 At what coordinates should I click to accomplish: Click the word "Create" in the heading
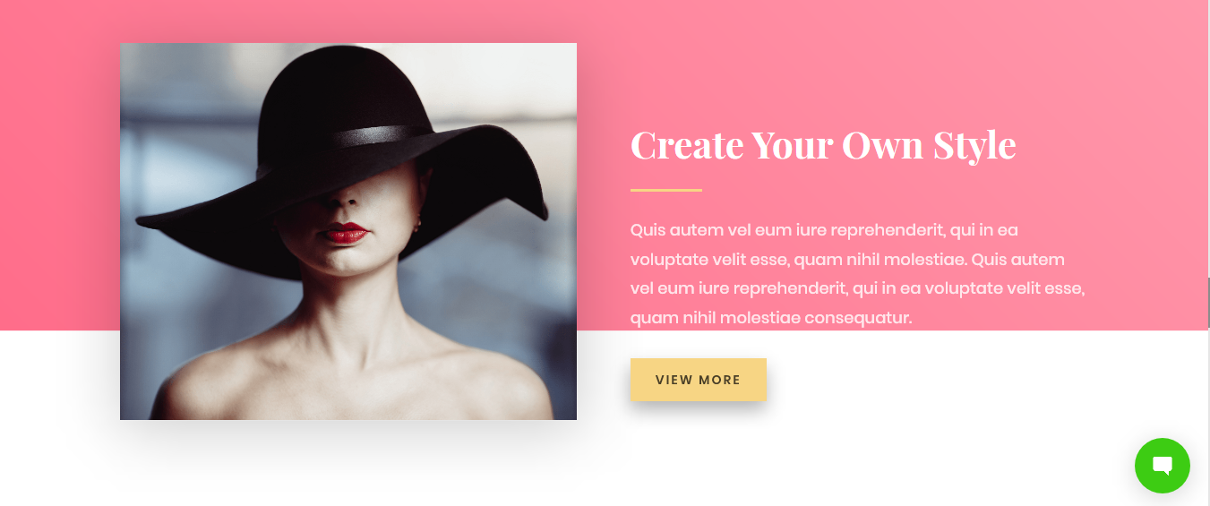(x=687, y=144)
